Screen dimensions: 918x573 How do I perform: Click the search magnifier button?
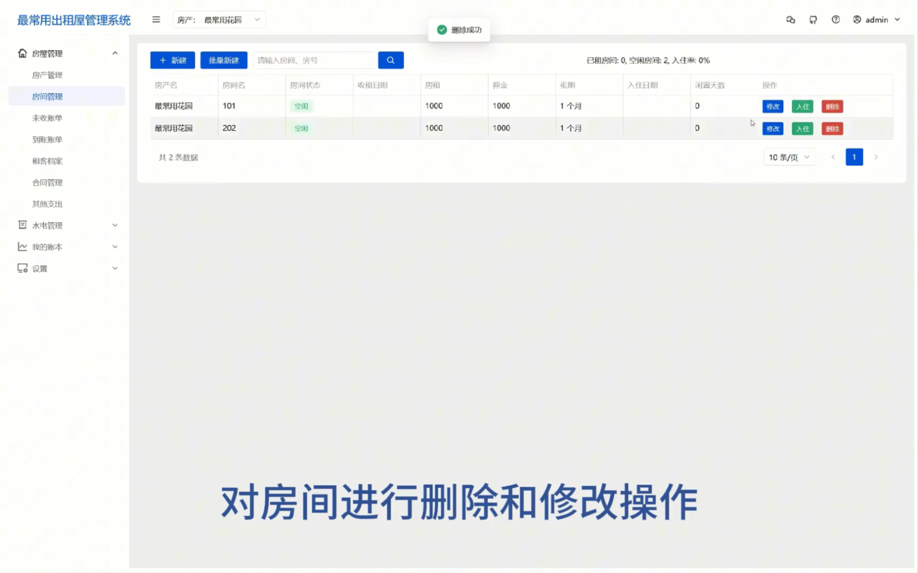391,60
